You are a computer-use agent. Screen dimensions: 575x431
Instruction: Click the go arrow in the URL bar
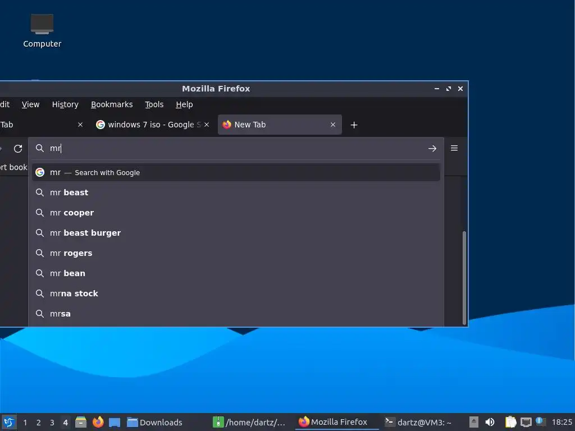[x=432, y=148]
